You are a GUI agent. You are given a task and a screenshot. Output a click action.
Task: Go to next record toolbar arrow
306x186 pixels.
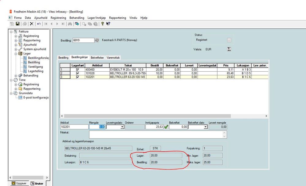click(x=57, y=24)
